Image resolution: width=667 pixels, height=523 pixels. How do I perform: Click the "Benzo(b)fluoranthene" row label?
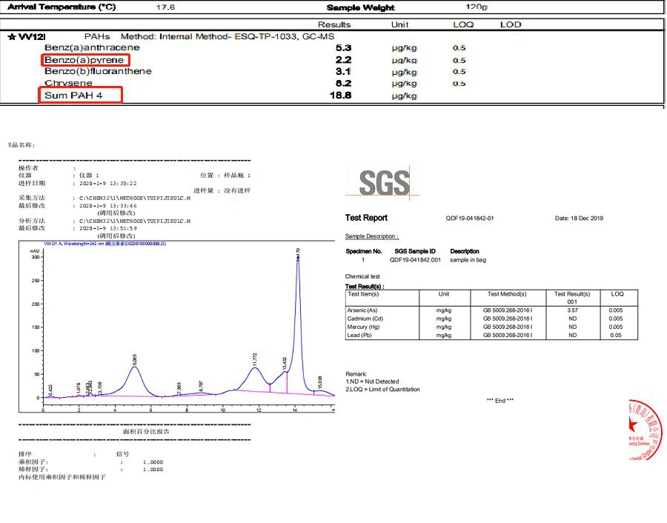[x=98, y=71]
